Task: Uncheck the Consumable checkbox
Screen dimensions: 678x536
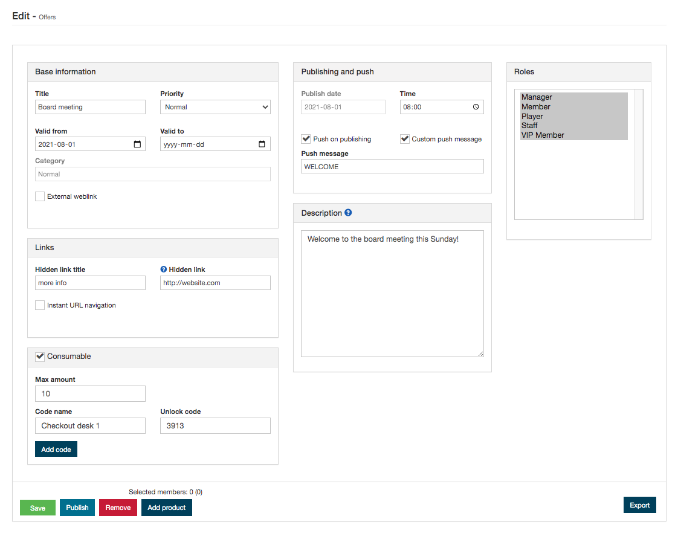Action: [x=40, y=357]
